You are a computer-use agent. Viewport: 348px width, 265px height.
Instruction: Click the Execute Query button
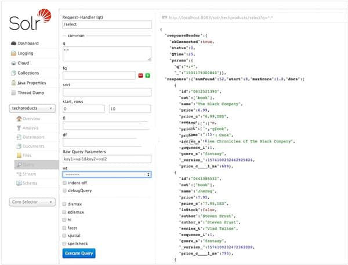coord(79,253)
